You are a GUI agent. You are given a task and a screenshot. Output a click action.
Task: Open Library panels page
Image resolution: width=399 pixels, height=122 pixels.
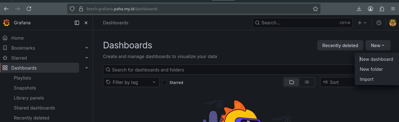coord(29,98)
